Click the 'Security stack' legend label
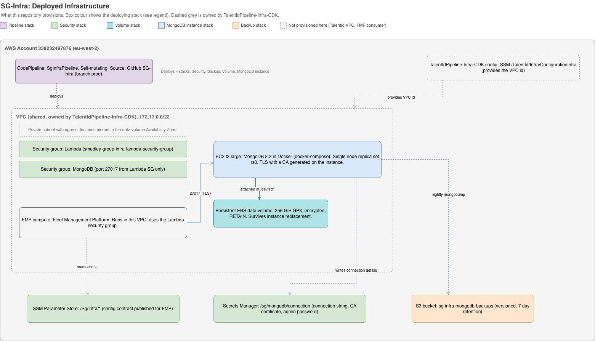 click(73, 26)
